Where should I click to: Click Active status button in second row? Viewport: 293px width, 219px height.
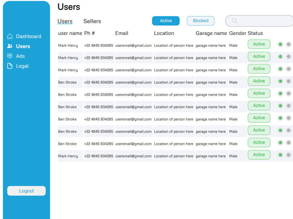pos(259,56)
